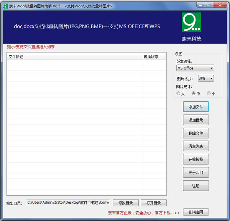The height and width of the screenshot is (221, 230).
Task: Expand the JPG image format dropdown
Action: point(206,78)
